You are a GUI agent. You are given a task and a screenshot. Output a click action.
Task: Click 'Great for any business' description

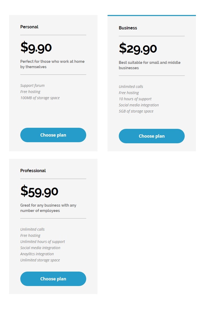[48, 208]
